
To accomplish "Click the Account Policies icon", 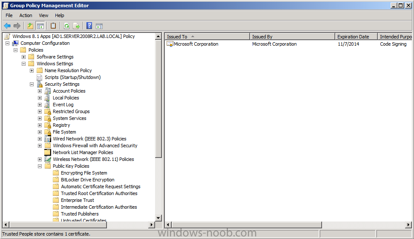I will 48,91.
